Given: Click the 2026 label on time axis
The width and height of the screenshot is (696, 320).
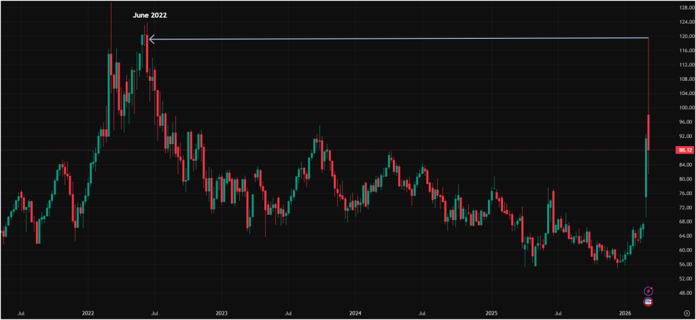Looking at the screenshot, I should (x=625, y=313).
